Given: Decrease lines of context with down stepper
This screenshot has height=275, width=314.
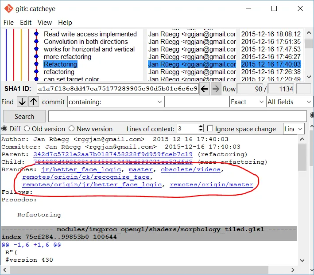Looking at the screenshot, I should [201, 130].
